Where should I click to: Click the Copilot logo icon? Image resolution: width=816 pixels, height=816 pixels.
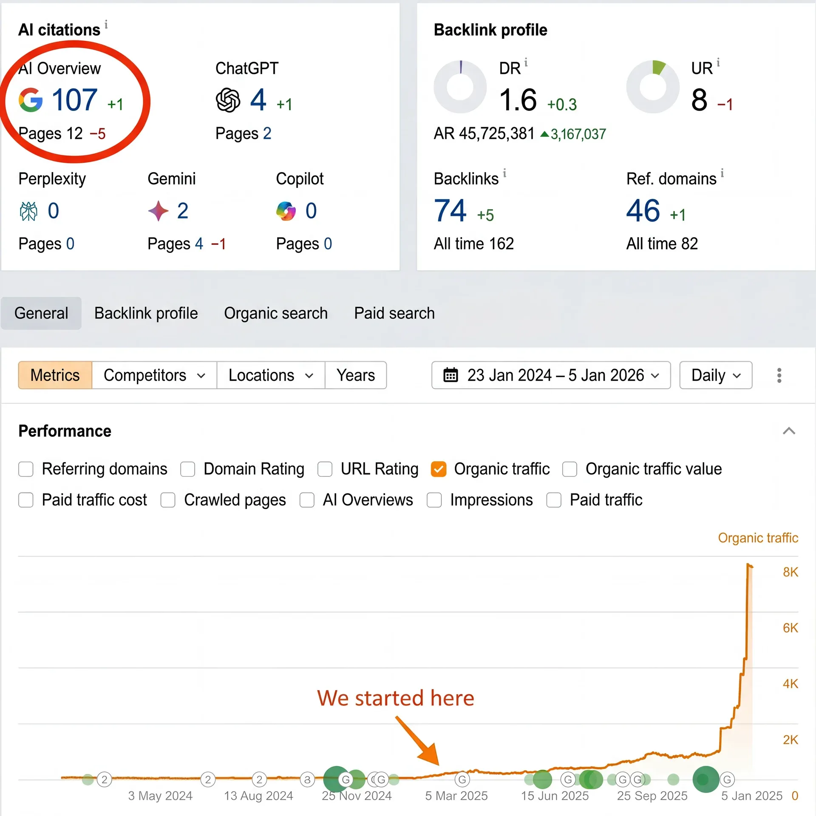[x=286, y=211]
